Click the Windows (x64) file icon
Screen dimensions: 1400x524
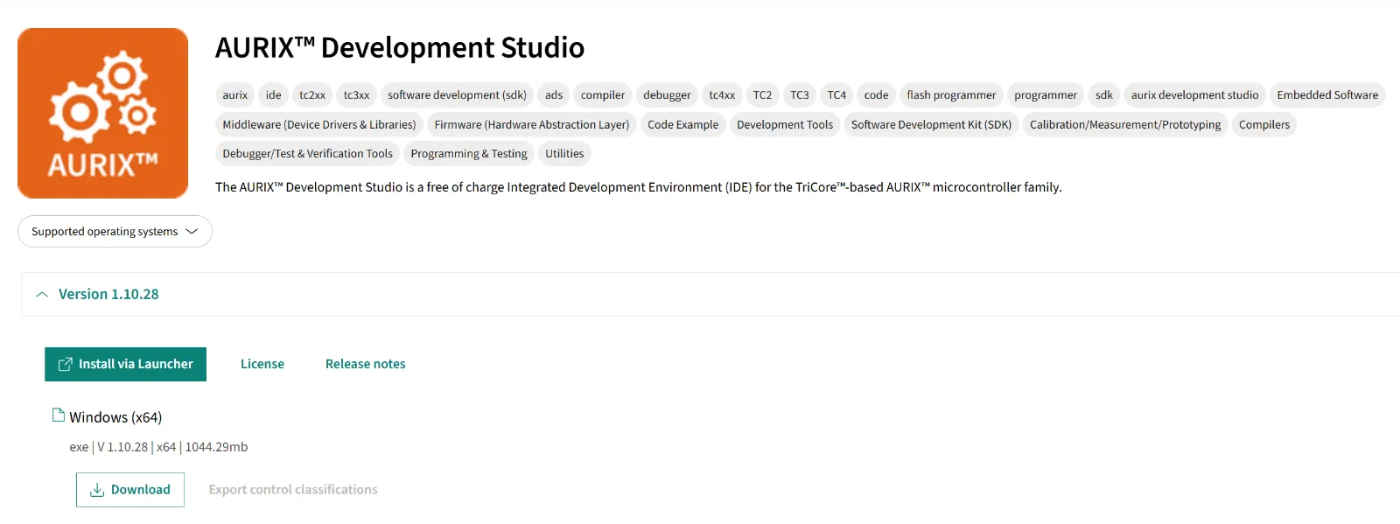point(59,416)
